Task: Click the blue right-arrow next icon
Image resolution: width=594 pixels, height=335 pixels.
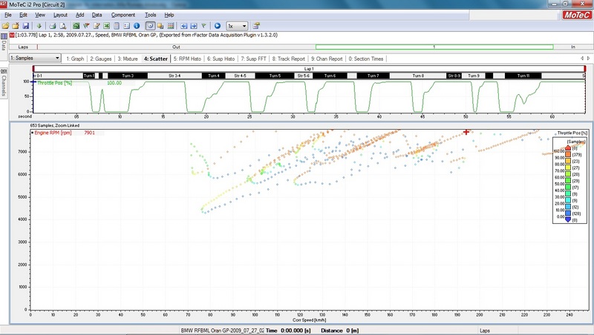Action: (194, 26)
